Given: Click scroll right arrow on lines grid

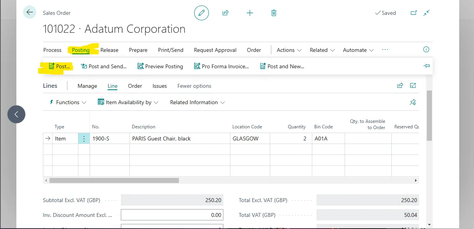Looking at the screenshot, I should pyautogui.click(x=416, y=181).
